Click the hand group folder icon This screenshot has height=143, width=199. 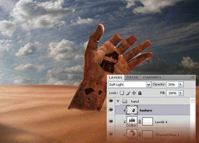point(124,101)
